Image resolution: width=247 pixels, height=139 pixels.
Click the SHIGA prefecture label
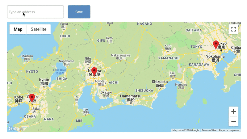tap(62, 78)
